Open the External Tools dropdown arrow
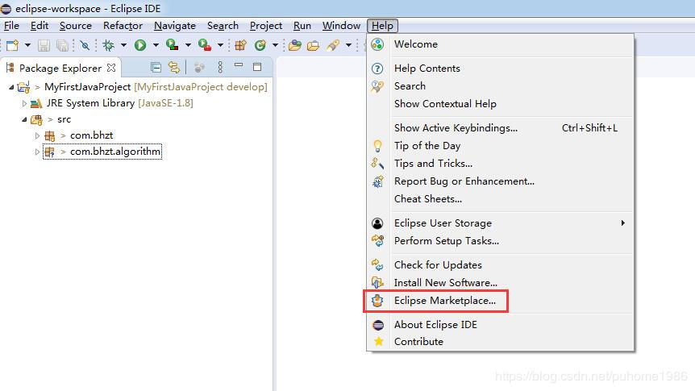The image size is (695, 391). pos(220,45)
